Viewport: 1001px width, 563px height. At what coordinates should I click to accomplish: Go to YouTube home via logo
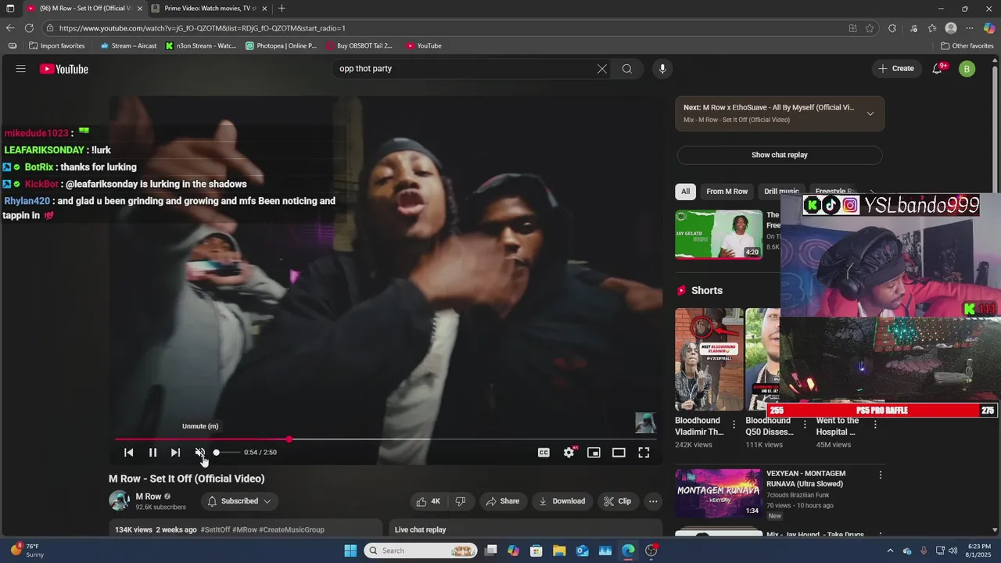point(64,69)
